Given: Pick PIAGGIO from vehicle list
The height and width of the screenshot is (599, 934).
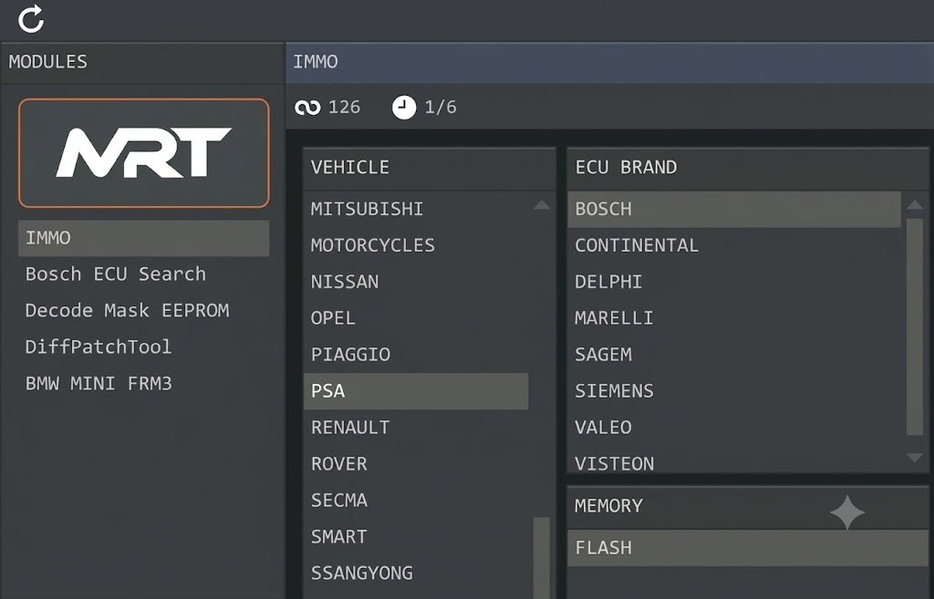Looking at the screenshot, I should pyautogui.click(x=416, y=355).
